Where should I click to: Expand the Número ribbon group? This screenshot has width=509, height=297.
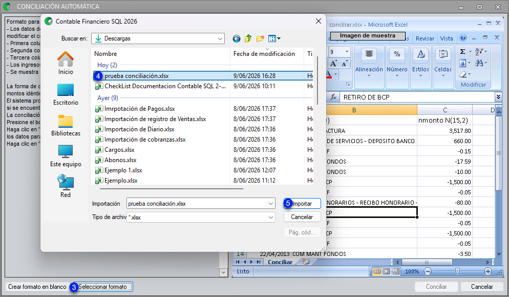pyautogui.click(x=397, y=67)
